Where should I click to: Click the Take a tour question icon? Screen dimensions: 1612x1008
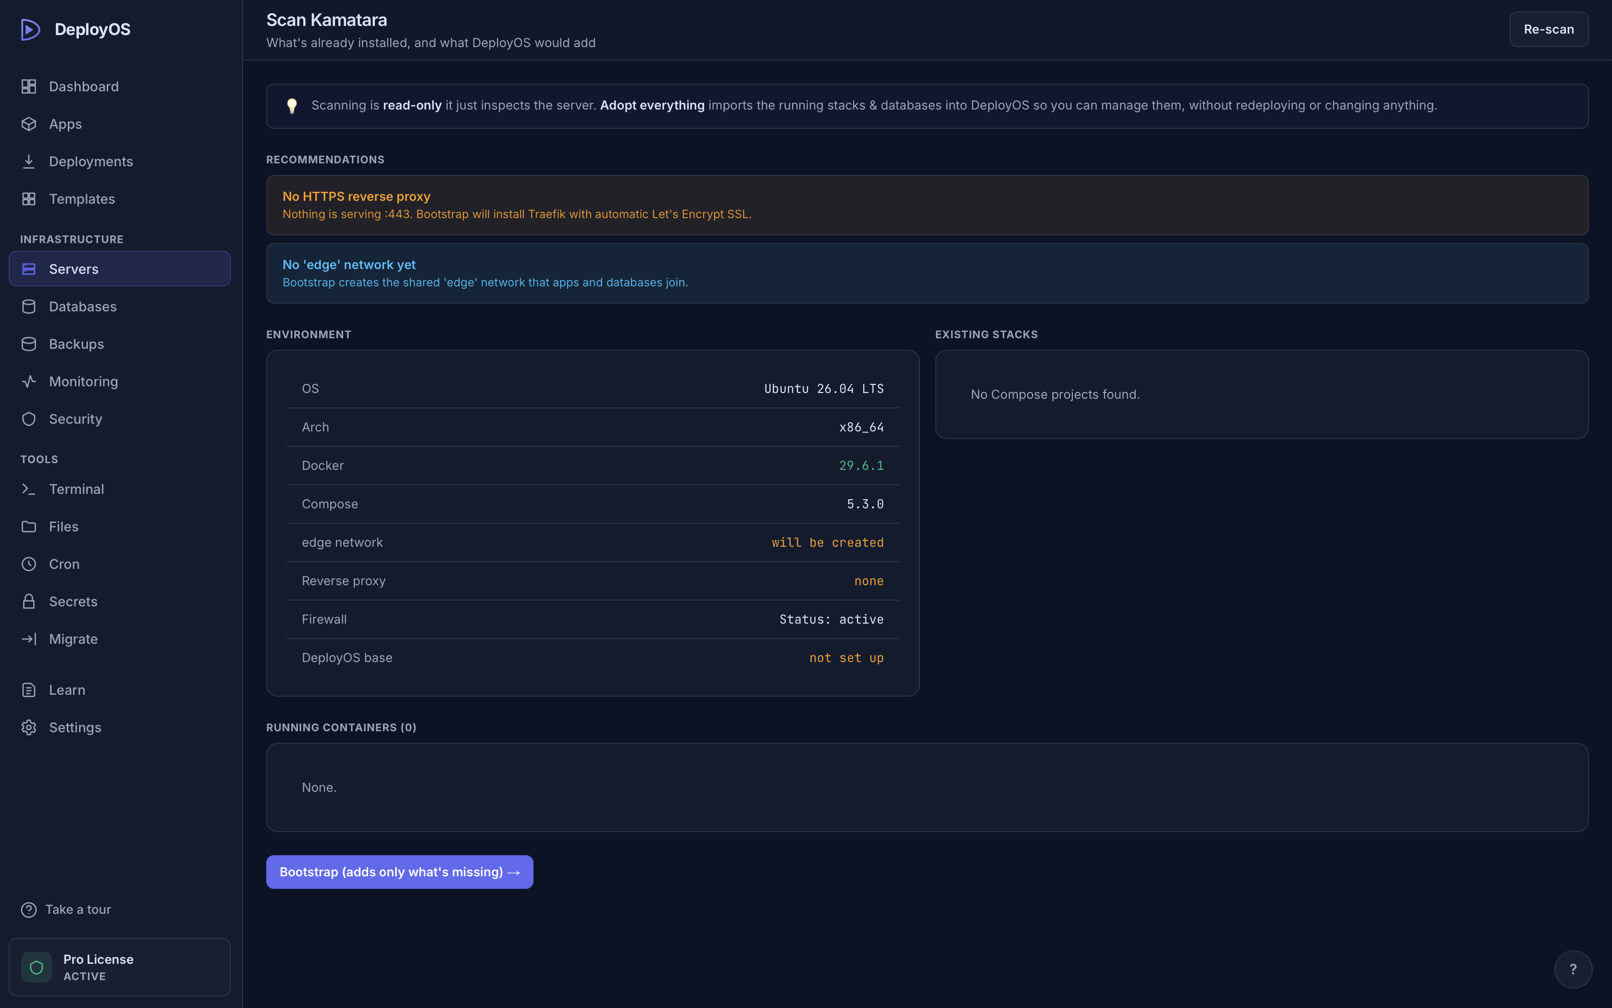pyautogui.click(x=29, y=910)
